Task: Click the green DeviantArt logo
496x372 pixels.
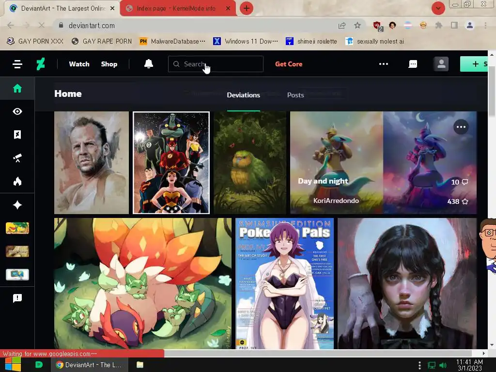Action: click(41, 64)
